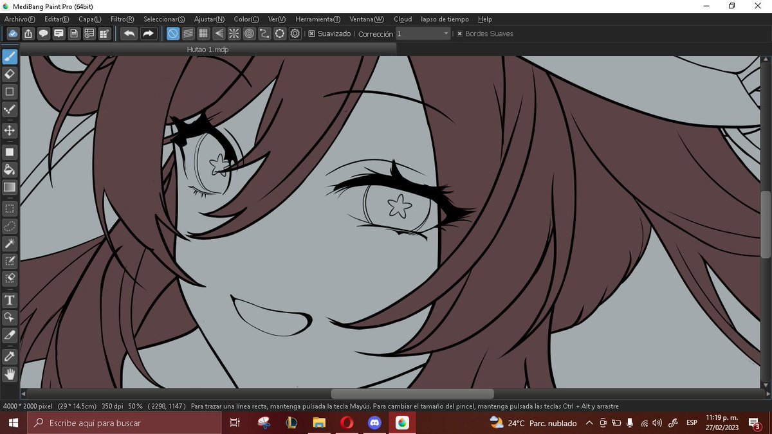Open the Ver menu
Viewport: 772px width, 434px height.
tap(277, 19)
